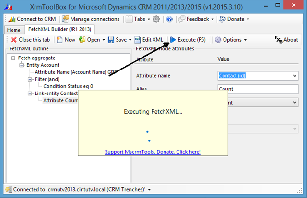Collapse the Link-entity Contact node
The image size is (307, 198).
pos(30,93)
